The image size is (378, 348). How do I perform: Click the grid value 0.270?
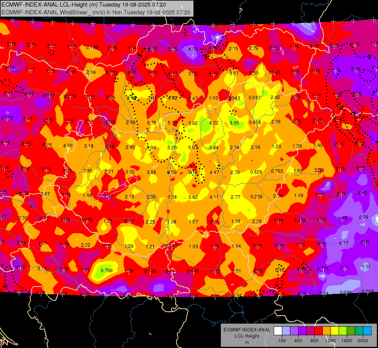[x=87, y=220]
